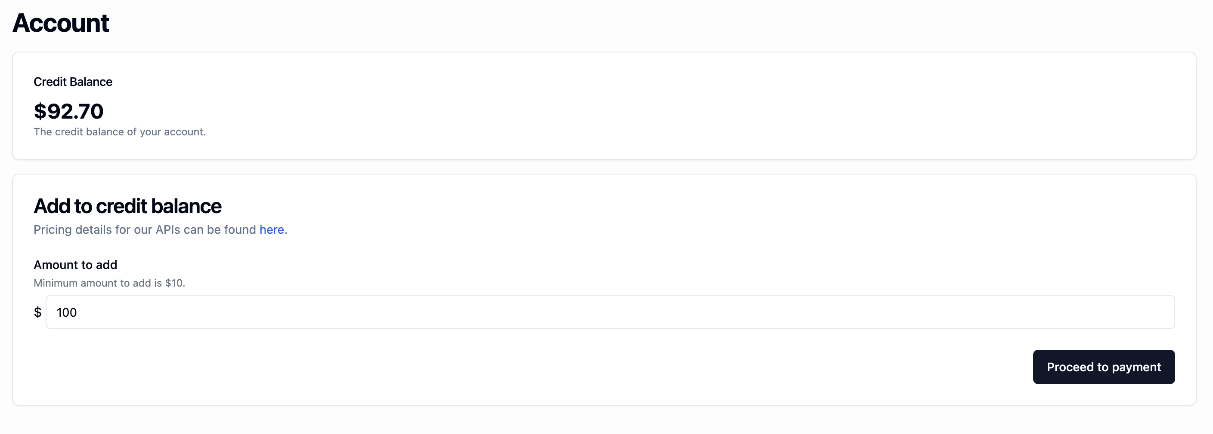
Task: Click the credit balance description text
Action: (119, 132)
